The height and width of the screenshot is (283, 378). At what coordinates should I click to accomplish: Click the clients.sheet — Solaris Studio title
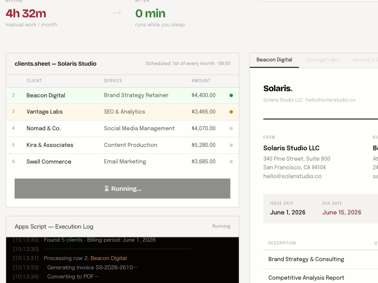pyautogui.click(x=56, y=63)
